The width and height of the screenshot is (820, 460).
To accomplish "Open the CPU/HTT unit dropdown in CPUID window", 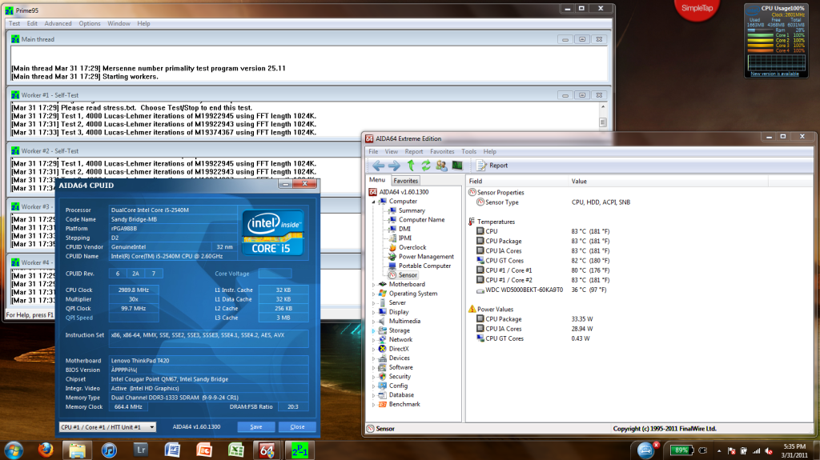I will pyautogui.click(x=107, y=427).
